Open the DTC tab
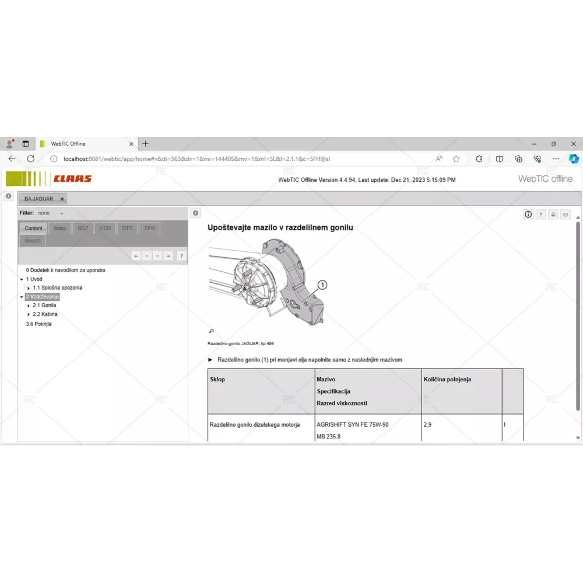 click(x=127, y=229)
